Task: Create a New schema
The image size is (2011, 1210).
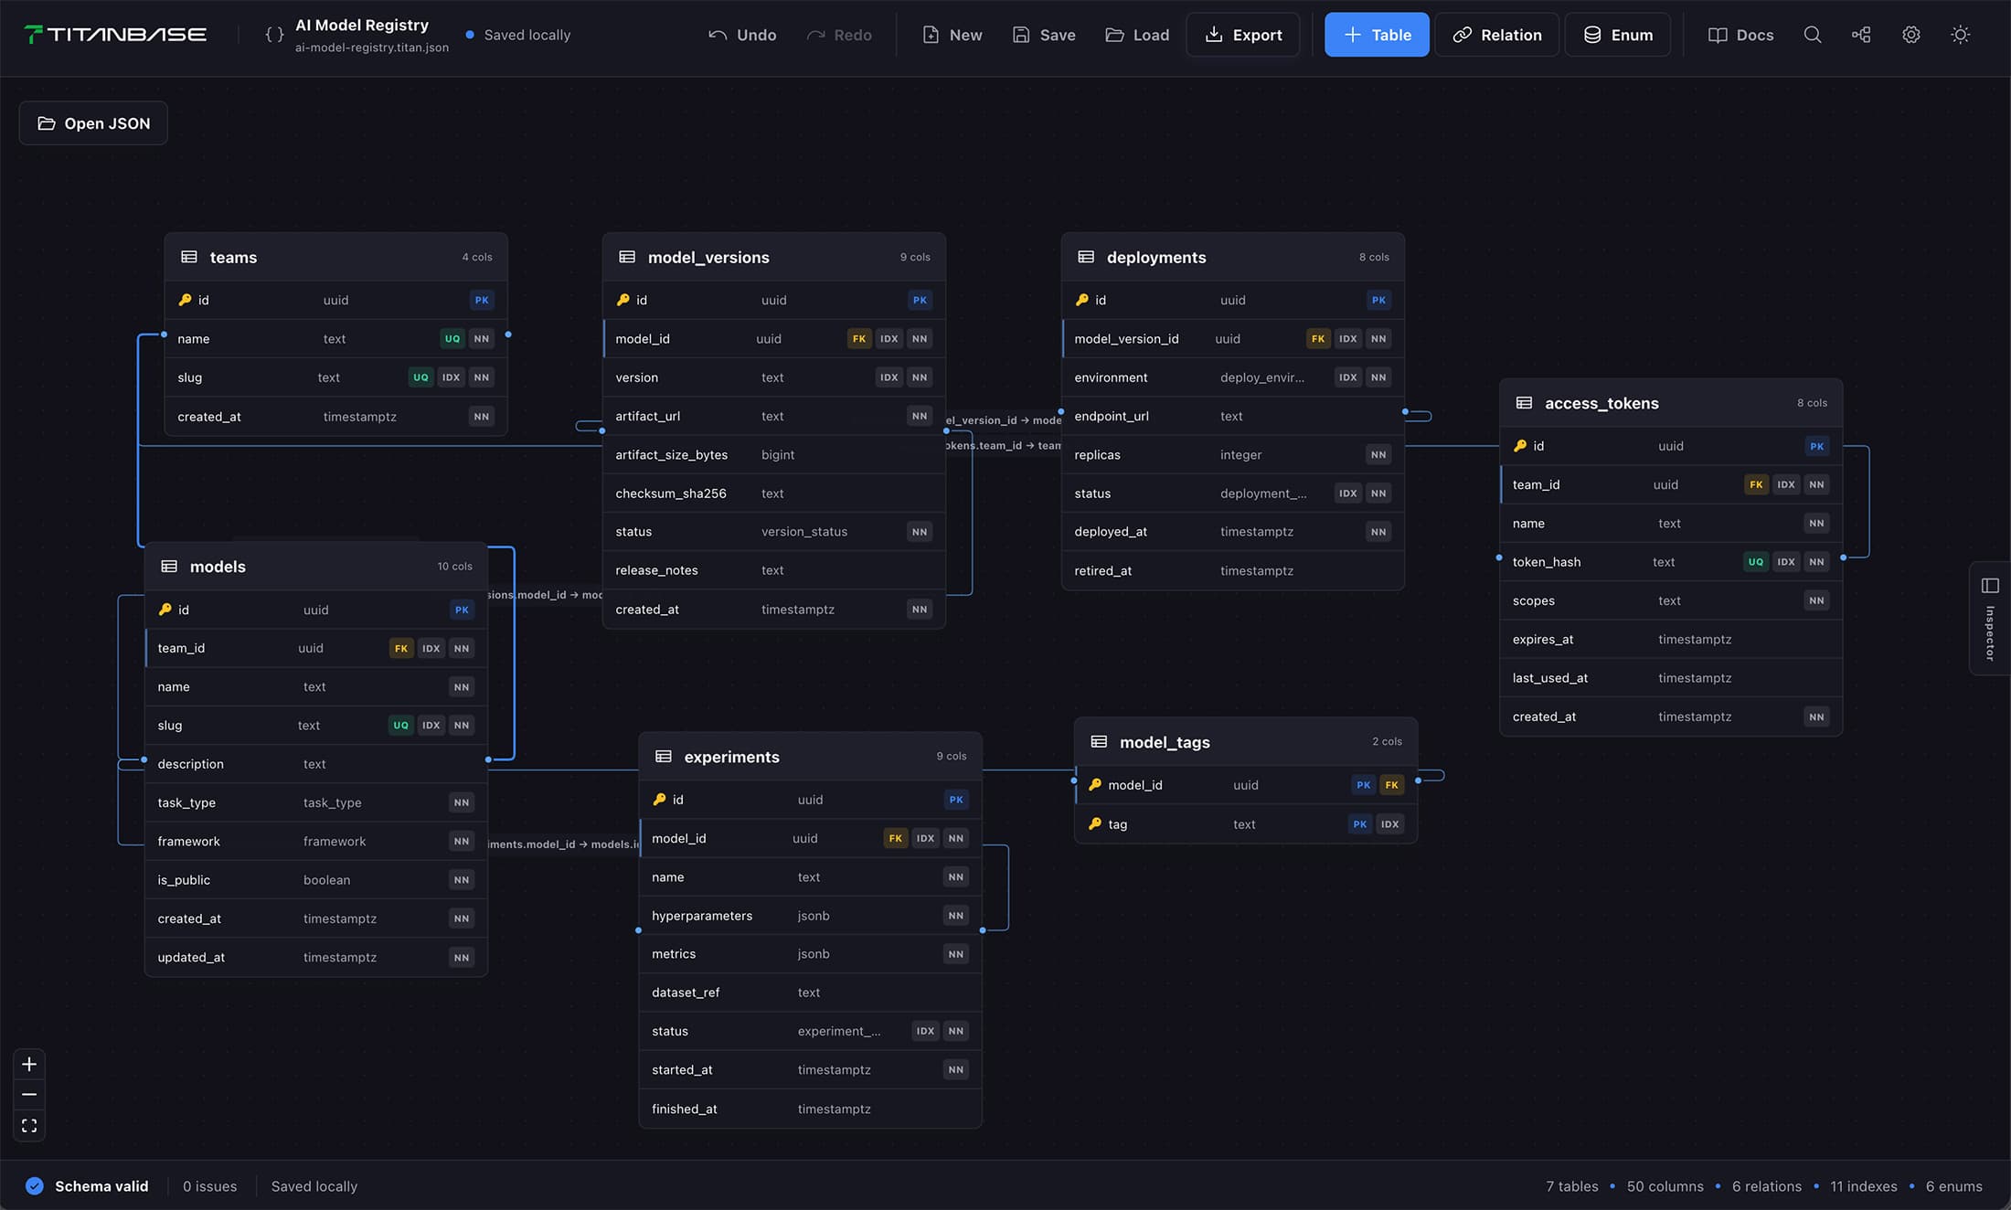Action: point(952,35)
